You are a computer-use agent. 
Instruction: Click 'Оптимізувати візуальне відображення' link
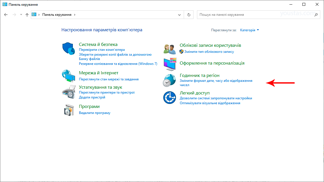point(210,103)
